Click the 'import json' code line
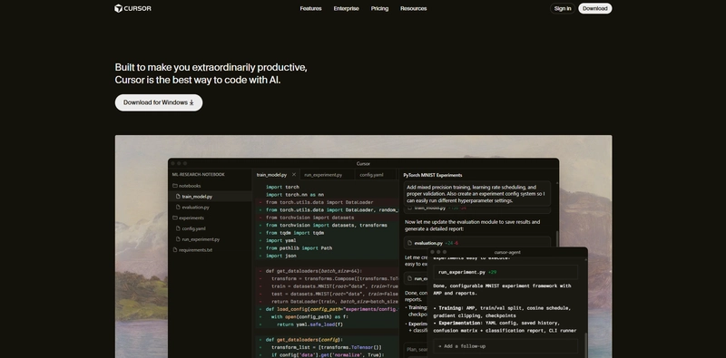 pyautogui.click(x=281, y=256)
